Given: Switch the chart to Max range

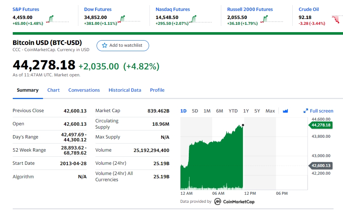Looking at the screenshot, I should coord(270,111).
